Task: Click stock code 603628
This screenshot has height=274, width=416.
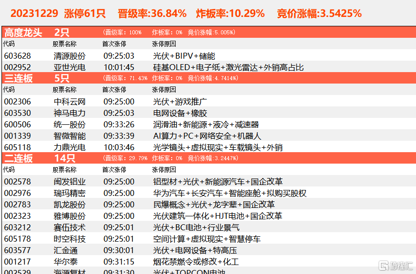Action: [x=17, y=56]
